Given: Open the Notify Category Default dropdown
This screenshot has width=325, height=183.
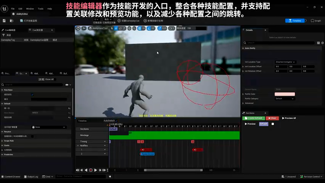Looking at the screenshot, I should 285,99.
